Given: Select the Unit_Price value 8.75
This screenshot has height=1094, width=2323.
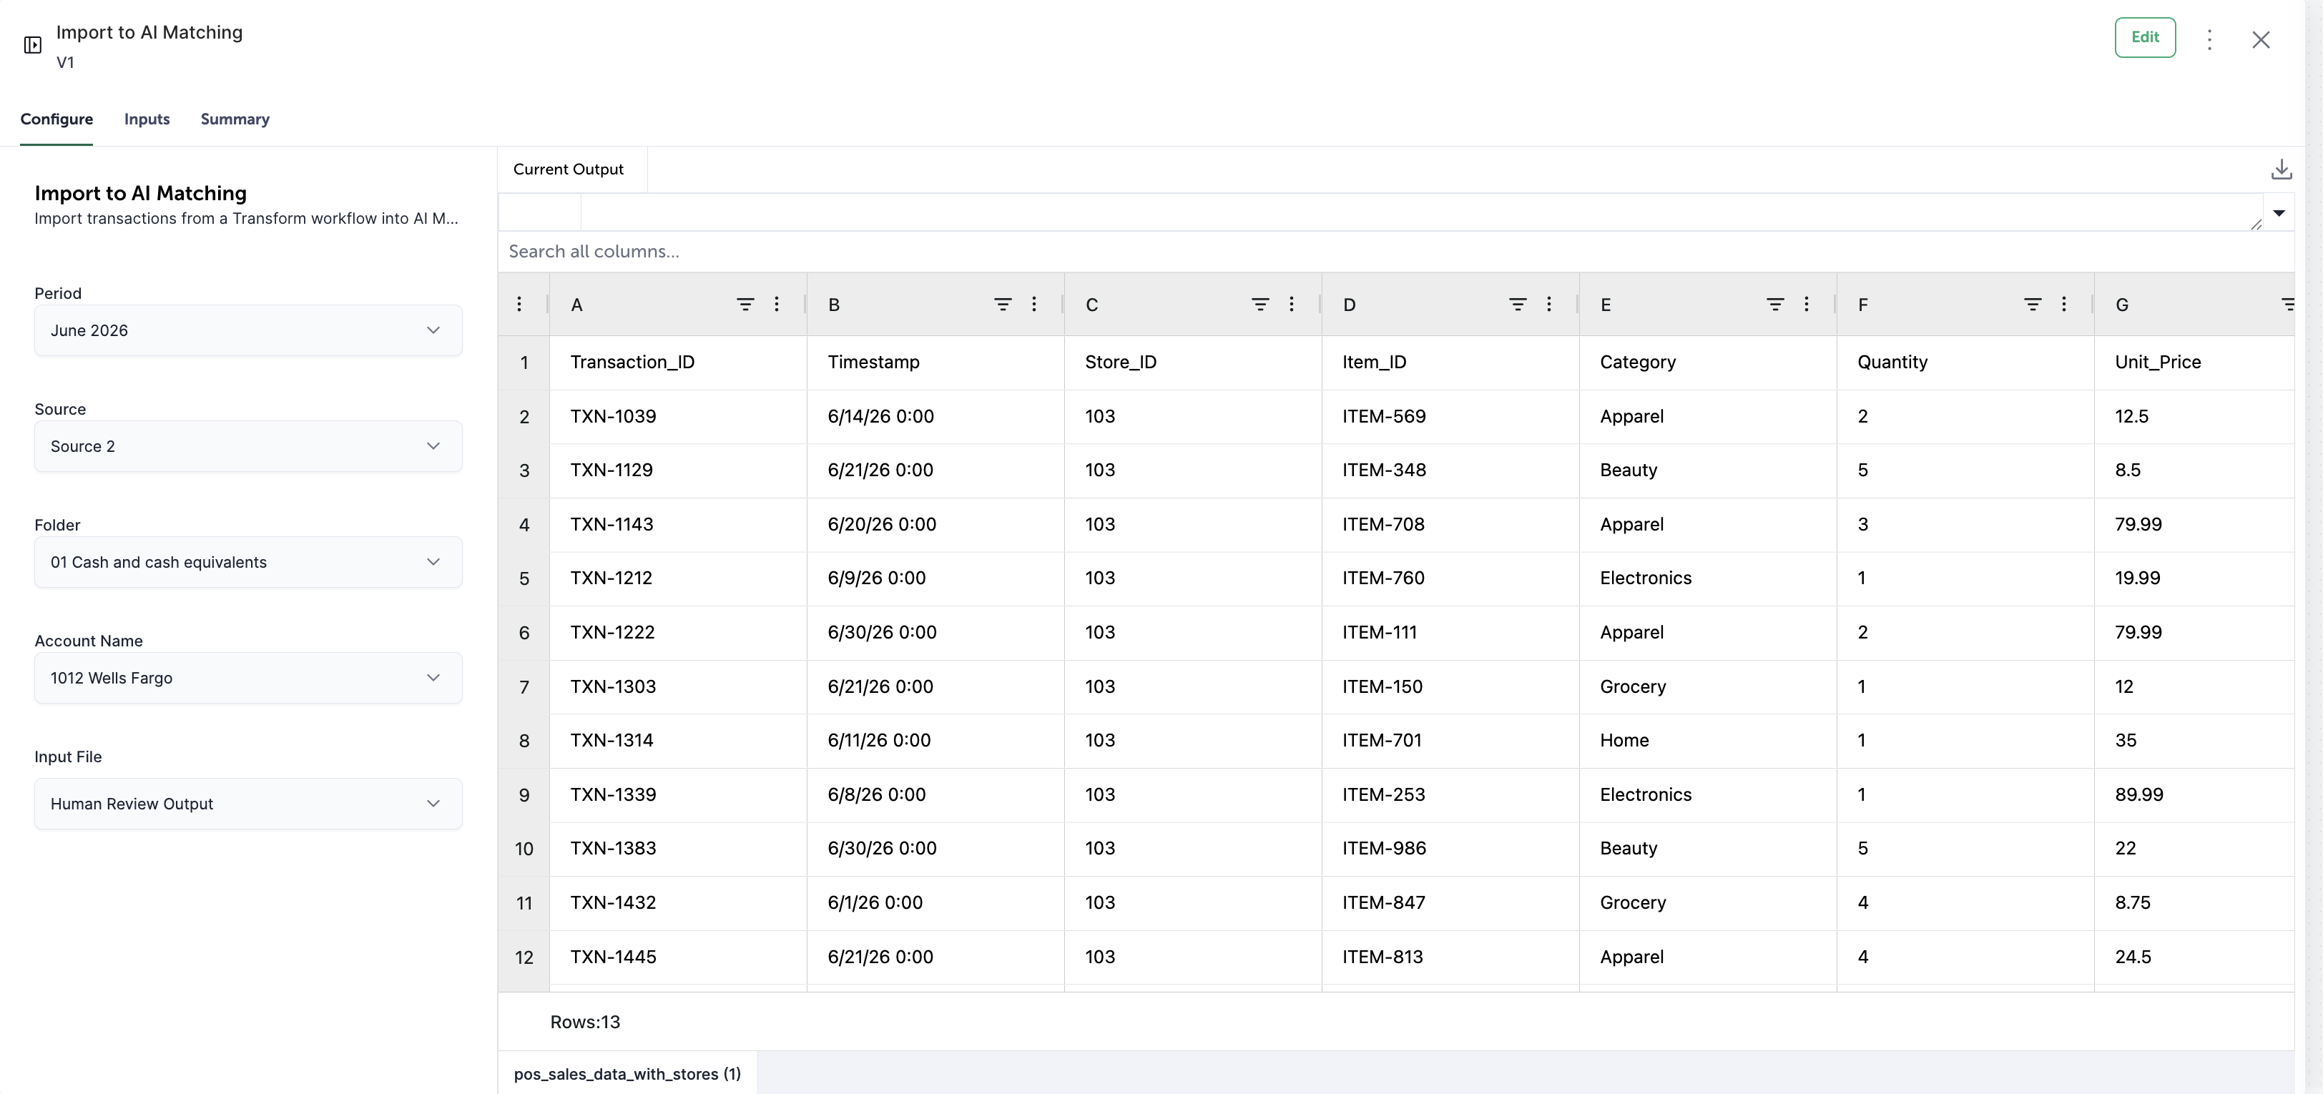Looking at the screenshot, I should point(2193,903).
